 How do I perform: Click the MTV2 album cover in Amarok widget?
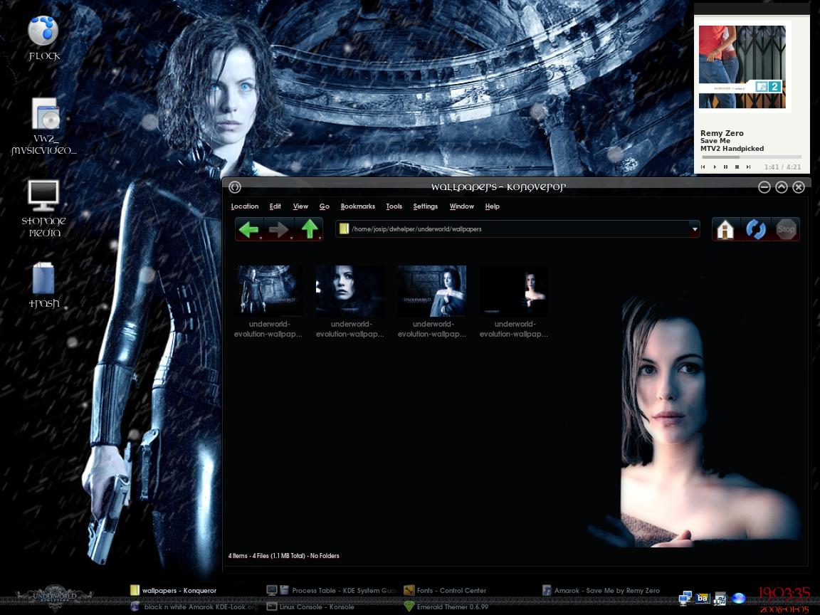[x=742, y=67]
